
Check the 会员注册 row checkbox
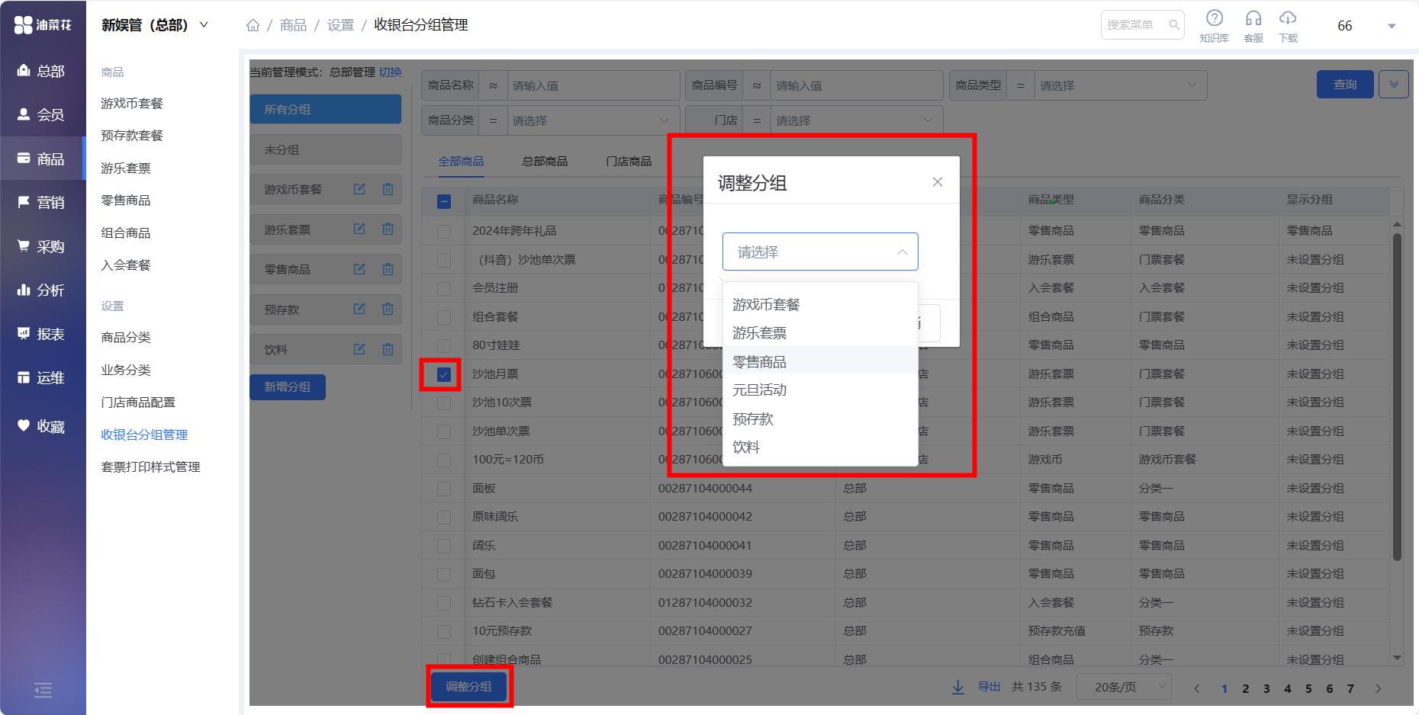444,289
